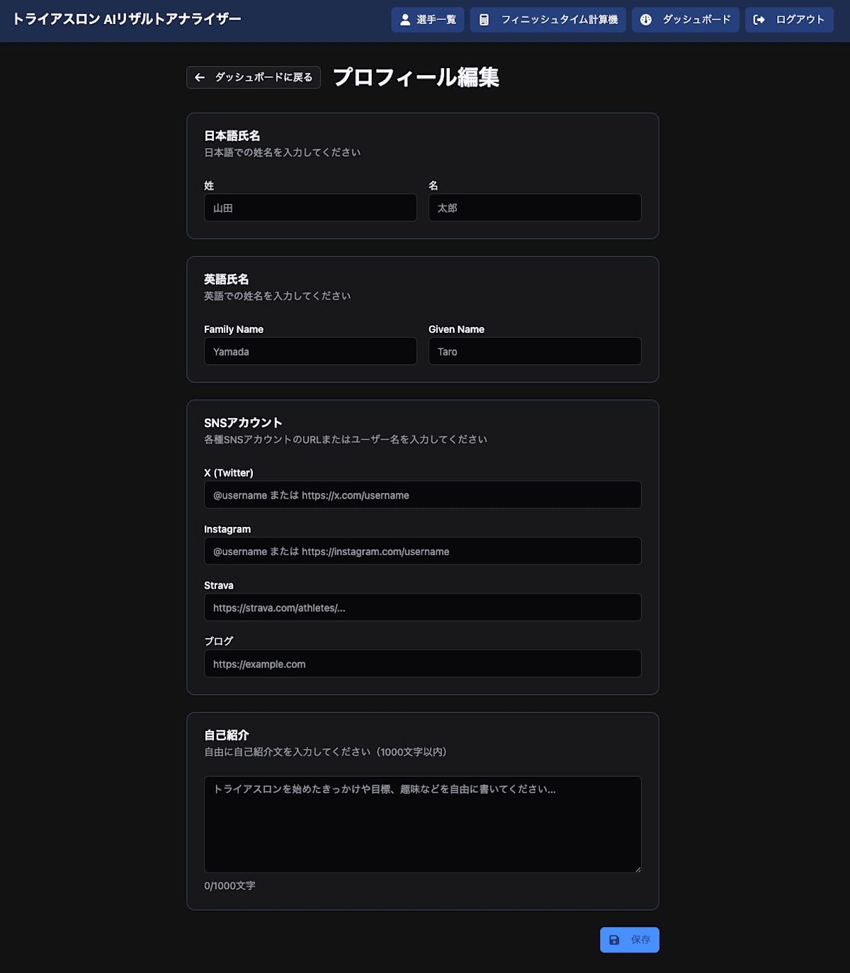Click the Given Name input field
This screenshot has height=973, width=850.
tap(535, 351)
